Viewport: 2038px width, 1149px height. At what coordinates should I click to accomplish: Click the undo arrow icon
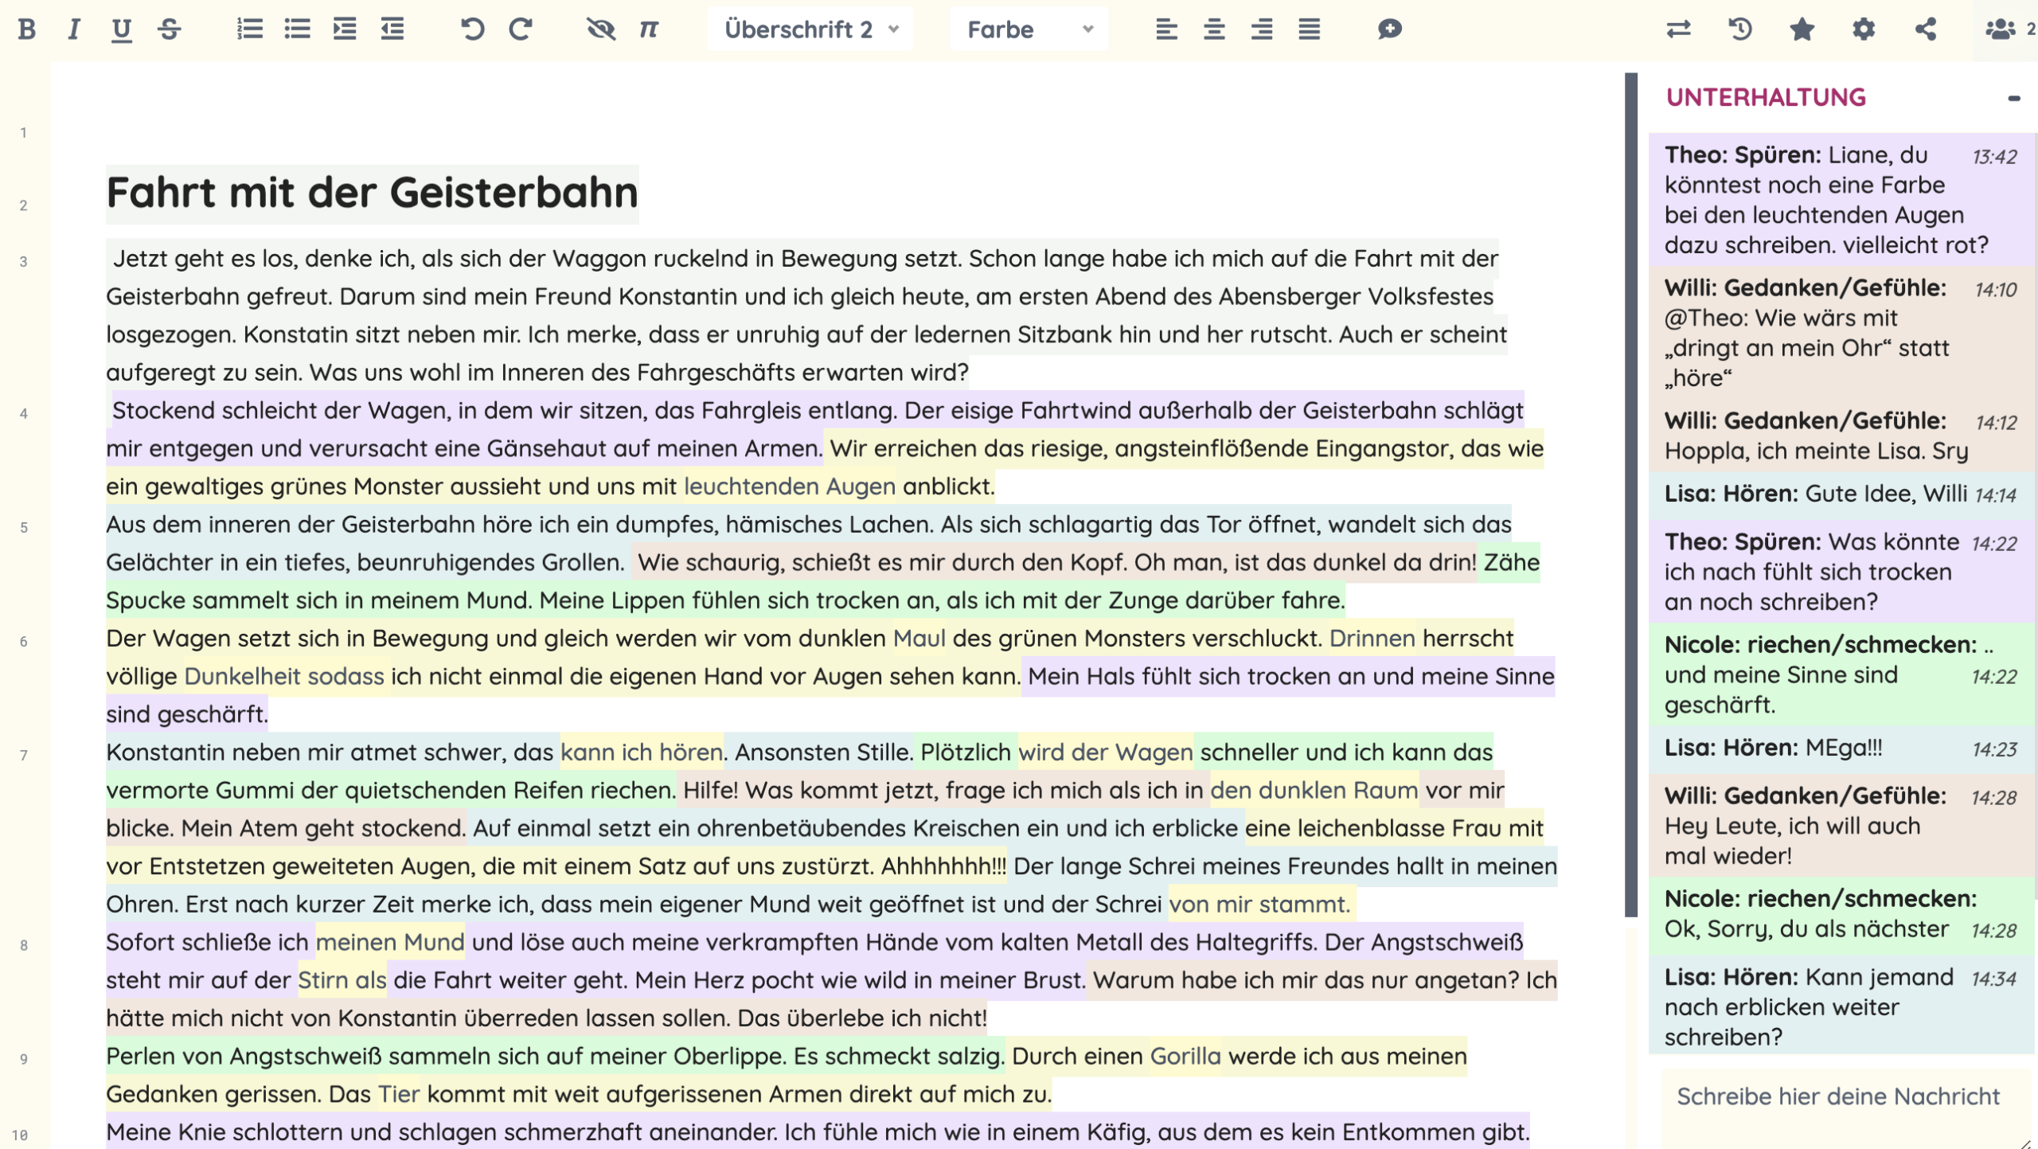pyautogui.click(x=472, y=29)
